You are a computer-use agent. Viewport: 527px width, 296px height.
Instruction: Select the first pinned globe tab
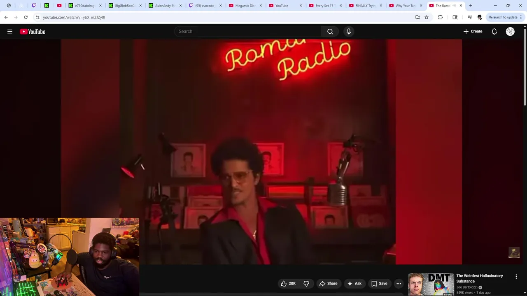click(9, 6)
